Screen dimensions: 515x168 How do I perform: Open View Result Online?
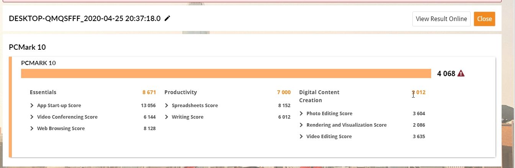pos(441,19)
